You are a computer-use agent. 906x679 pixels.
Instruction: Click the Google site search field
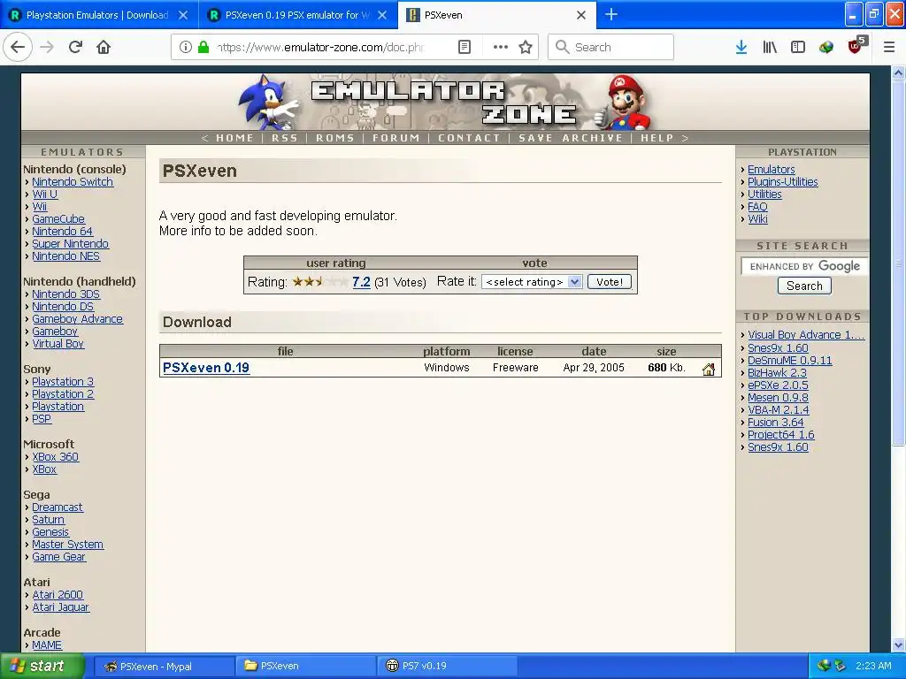tap(804, 266)
